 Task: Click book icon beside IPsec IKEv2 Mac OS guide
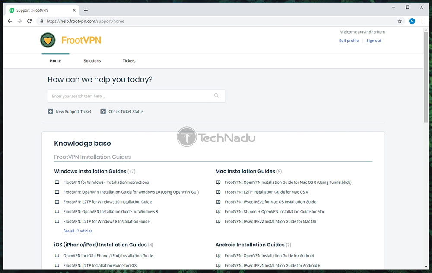point(218,222)
